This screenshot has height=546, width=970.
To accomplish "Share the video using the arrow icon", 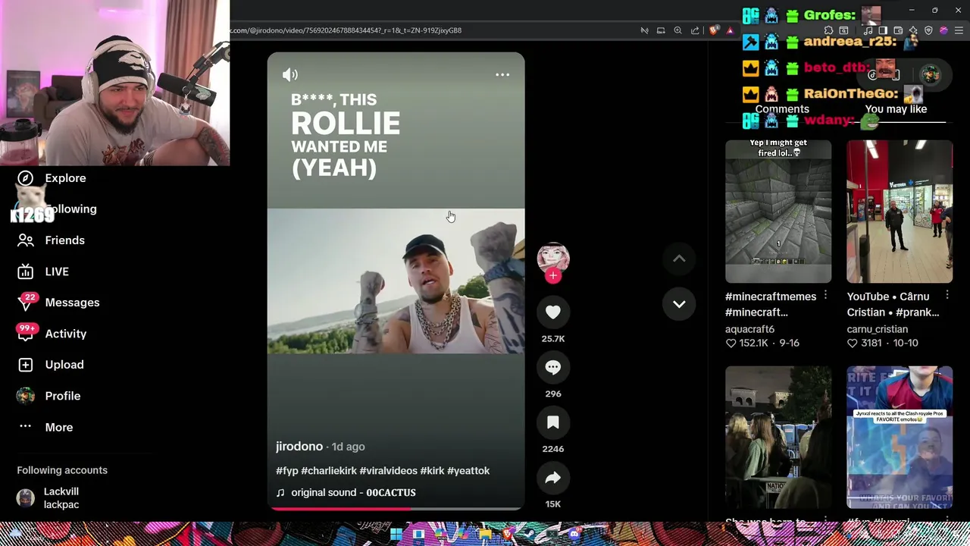I will coord(553,478).
